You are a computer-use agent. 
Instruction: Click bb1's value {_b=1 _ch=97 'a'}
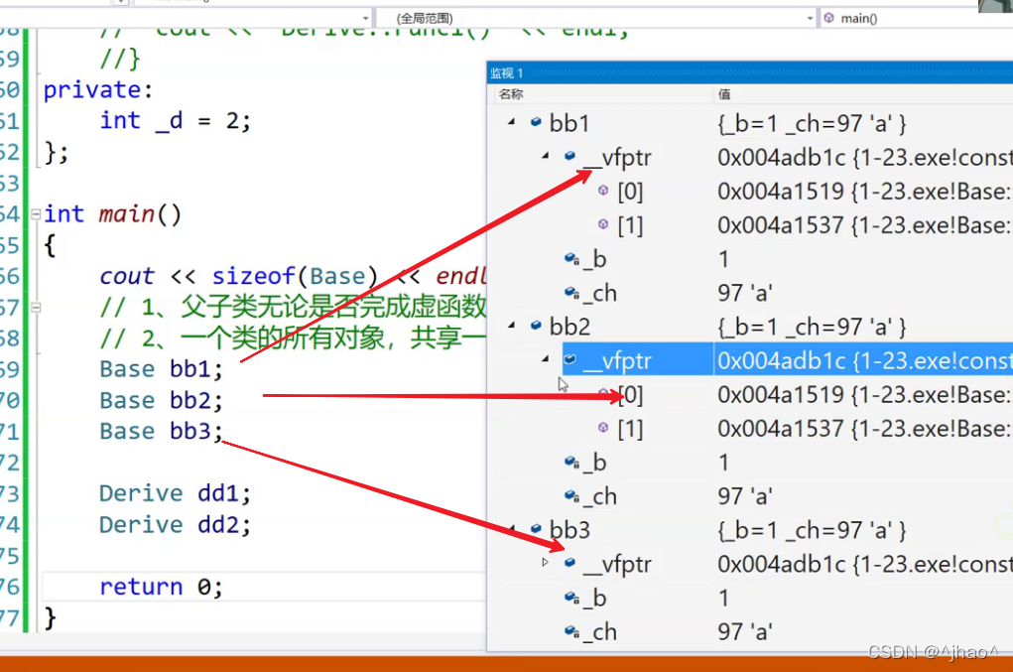[x=812, y=123]
